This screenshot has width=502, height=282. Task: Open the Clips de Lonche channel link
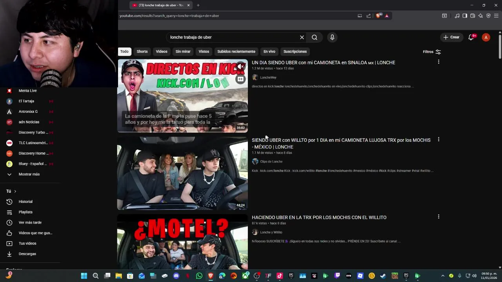[x=271, y=161]
